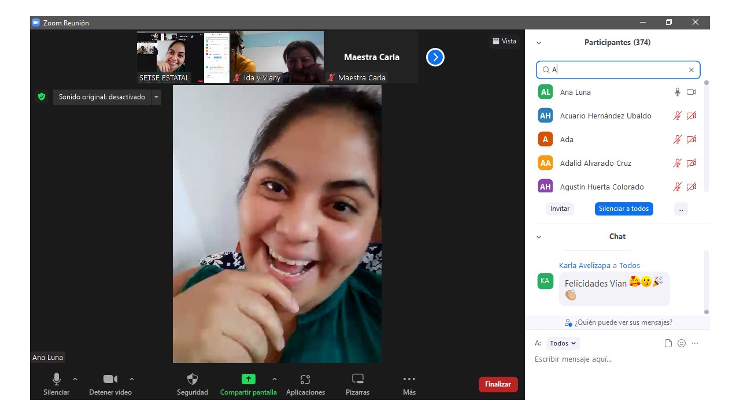Collapse the Chat panel chevron
Image resolution: width=740 pixels, height=416 pixels.
[x=539, y=237]
